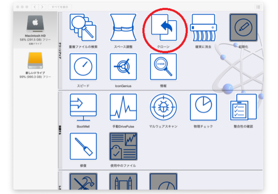
Task: Click the 初期化 initialize icon
Action: (243, 28)
